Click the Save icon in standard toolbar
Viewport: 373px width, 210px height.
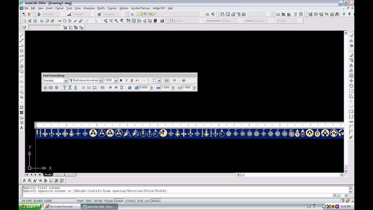point(35,21)
